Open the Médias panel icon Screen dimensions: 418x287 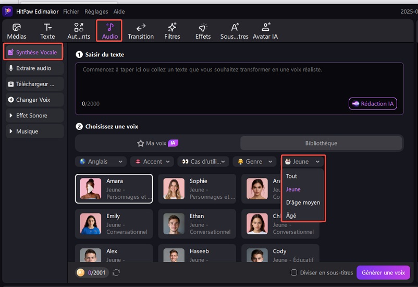click(x=17, y=31)
